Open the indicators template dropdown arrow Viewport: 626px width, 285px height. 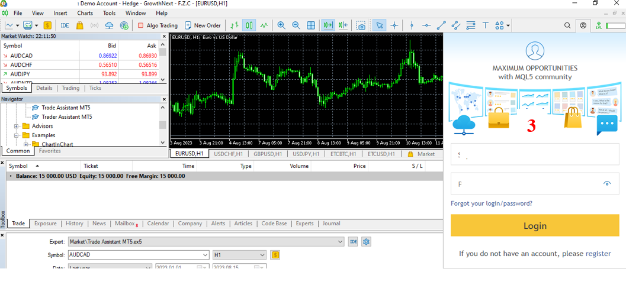click(x=36, y=25)
